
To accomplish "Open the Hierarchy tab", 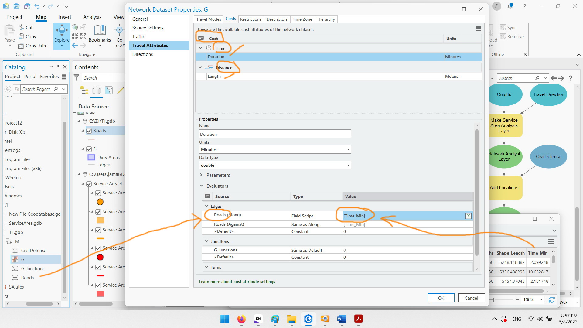I will 326,19.
